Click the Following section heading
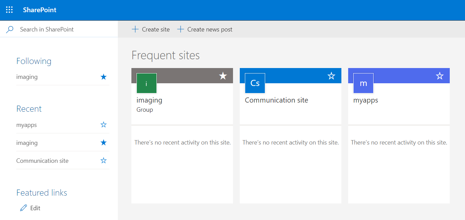This screenshot has height=220, width=465. point(34,61)
